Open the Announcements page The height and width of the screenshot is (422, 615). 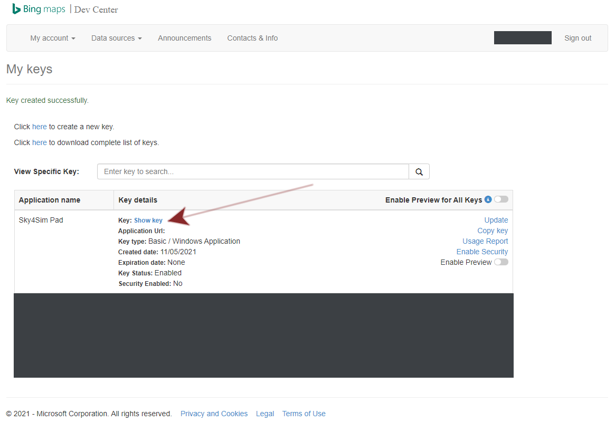[184, 38]
